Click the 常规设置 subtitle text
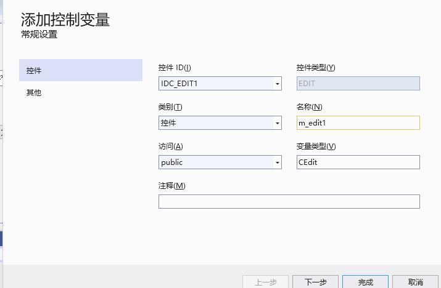Screen dimensions: 441x288 39,34
